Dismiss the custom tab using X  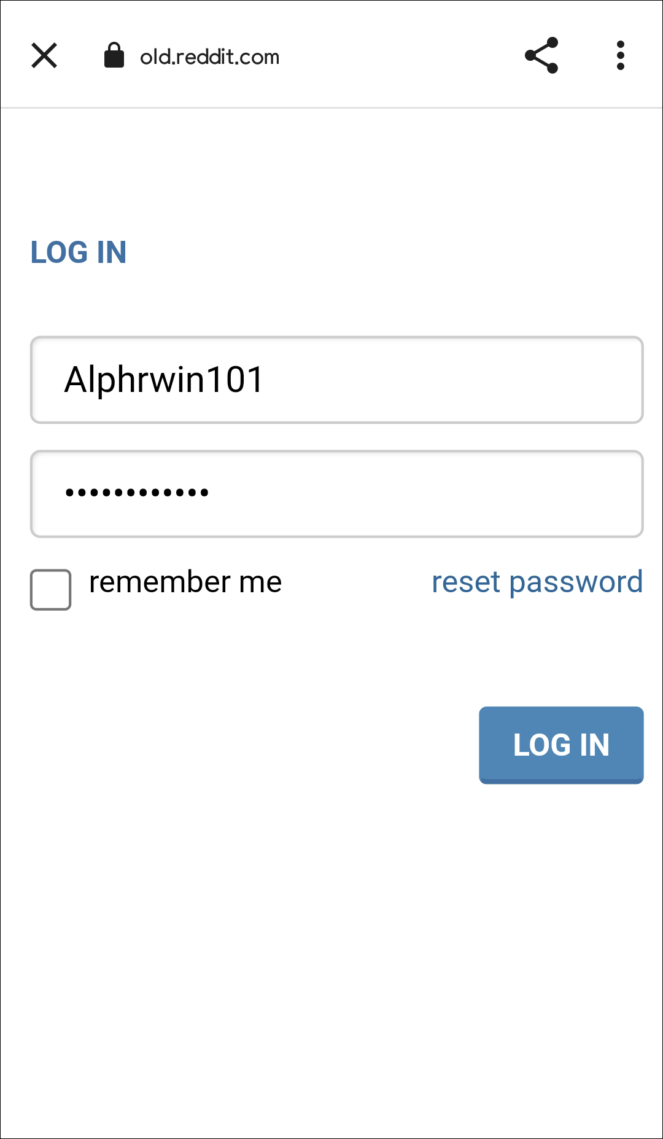(44, 56)
